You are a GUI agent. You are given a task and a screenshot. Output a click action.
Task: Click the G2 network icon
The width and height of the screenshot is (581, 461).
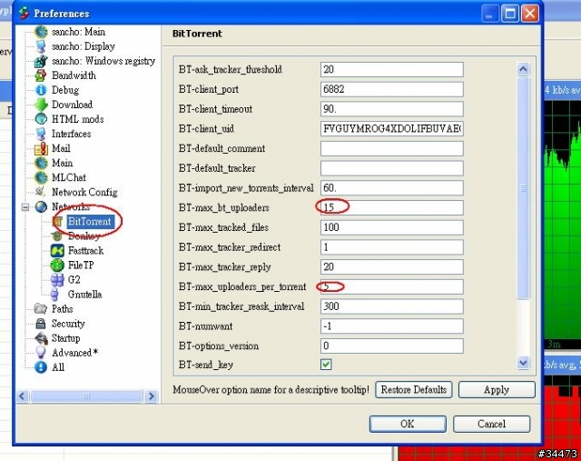57,280
